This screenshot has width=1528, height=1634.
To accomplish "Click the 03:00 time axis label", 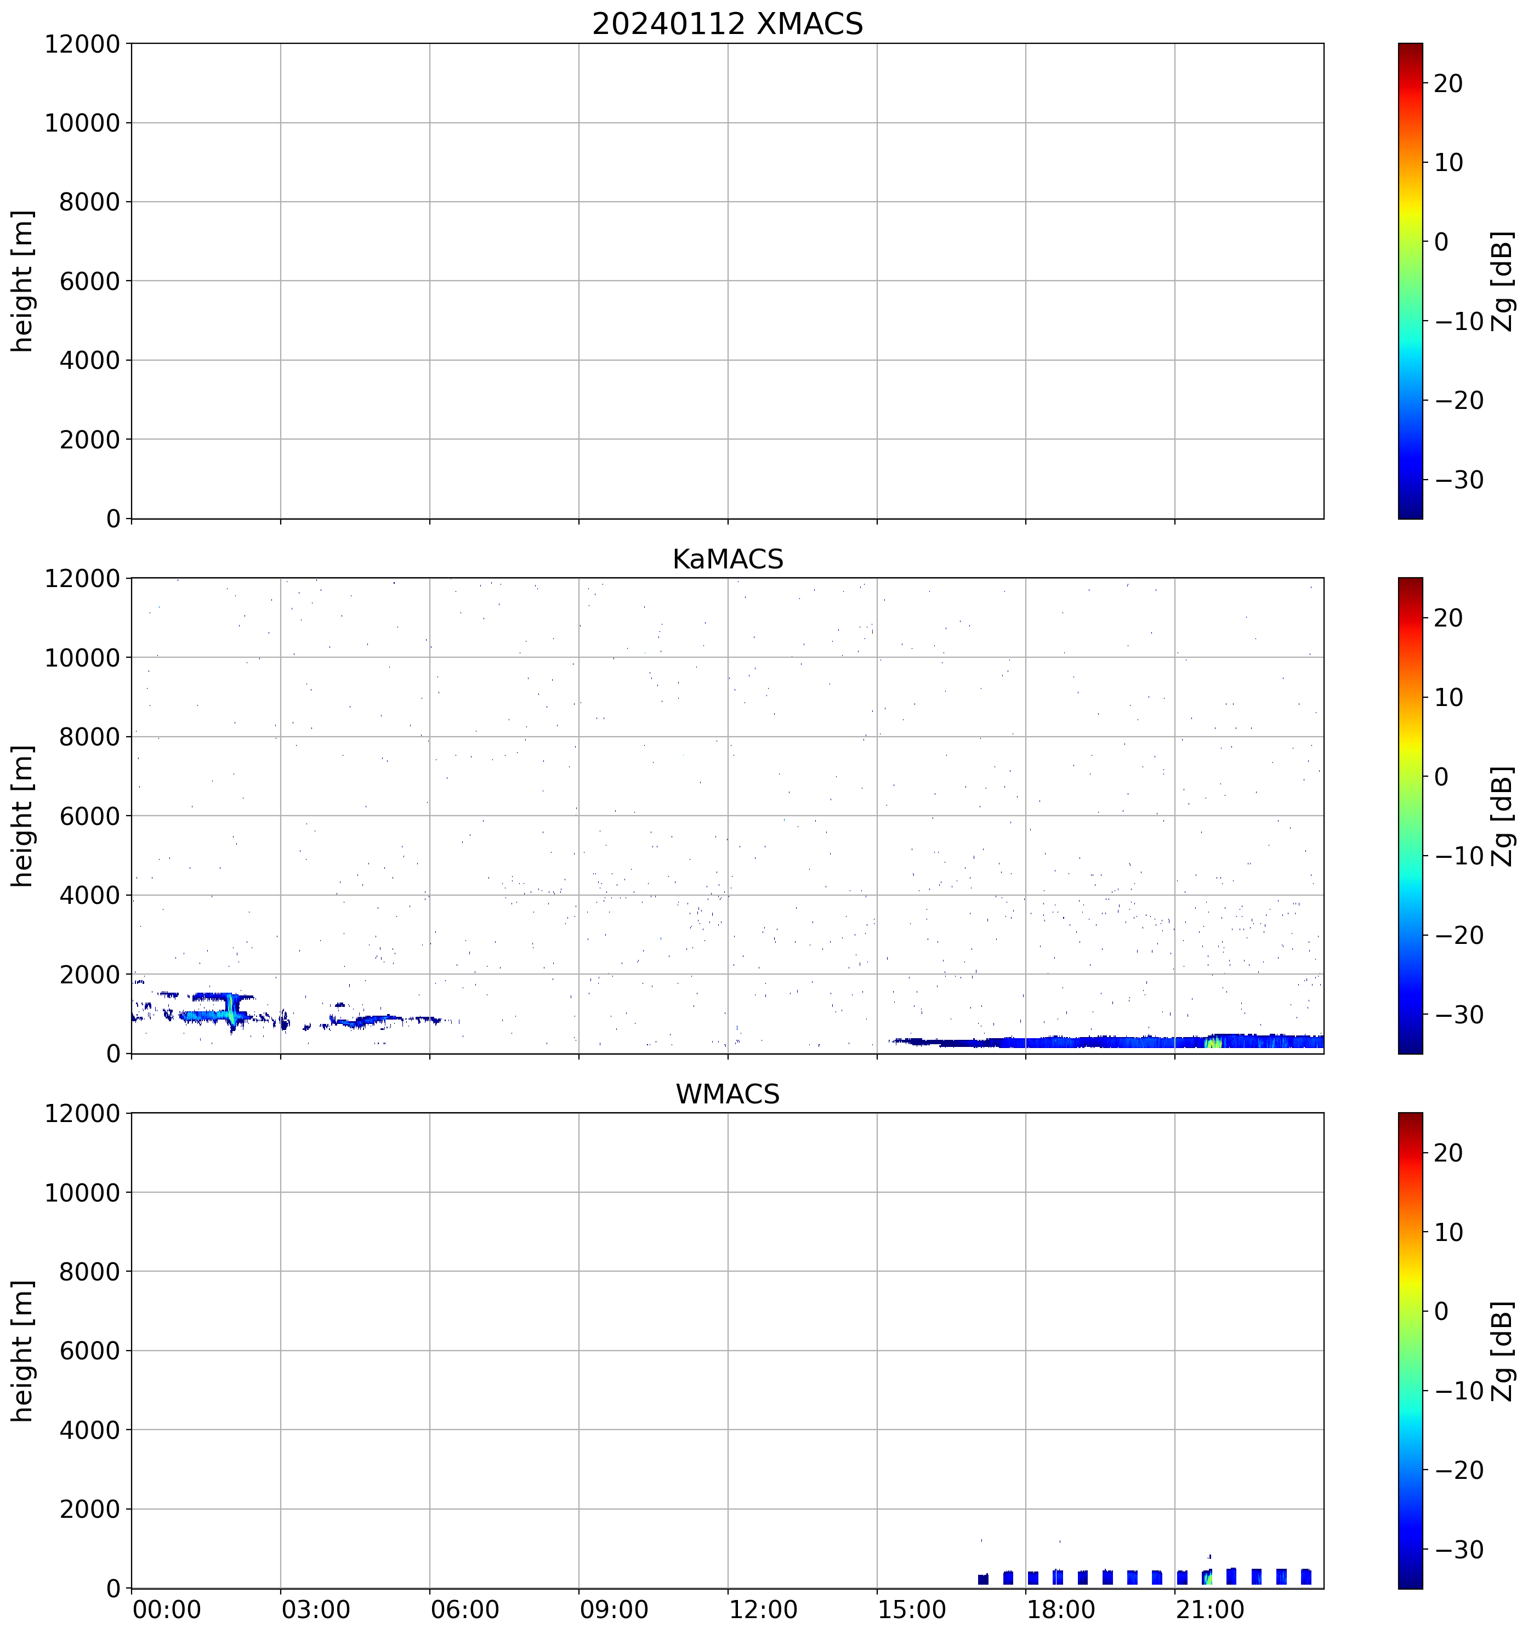I will 316,1609.
